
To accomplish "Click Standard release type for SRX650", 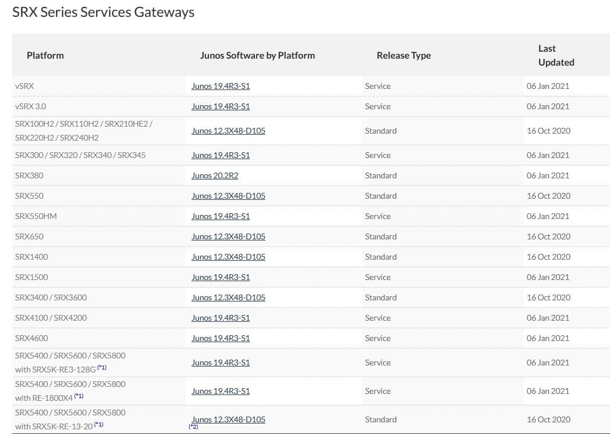I will [381, 237].
